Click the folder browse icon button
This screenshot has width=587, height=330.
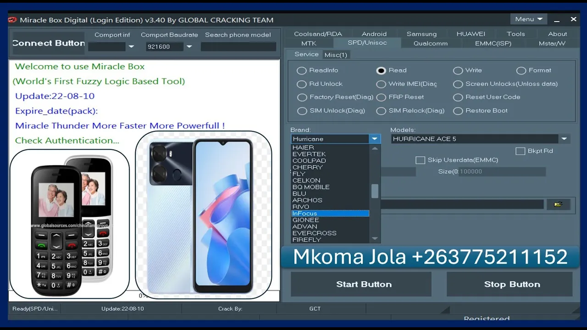[558, 204]
